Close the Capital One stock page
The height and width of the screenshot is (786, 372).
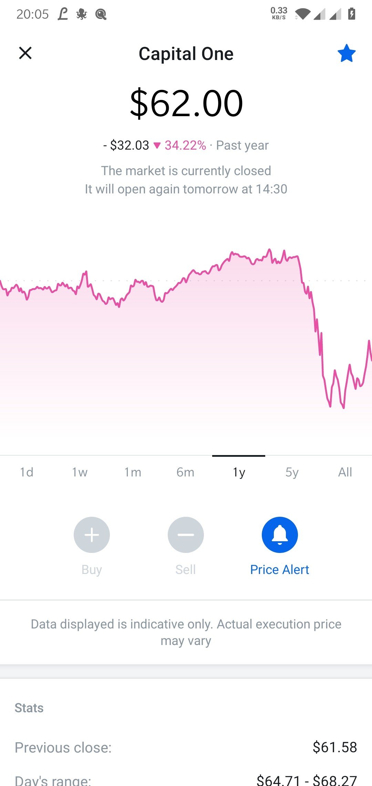click(25, 53)
